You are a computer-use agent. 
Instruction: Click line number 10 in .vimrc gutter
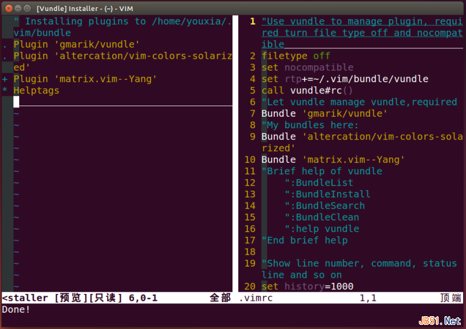250,160
